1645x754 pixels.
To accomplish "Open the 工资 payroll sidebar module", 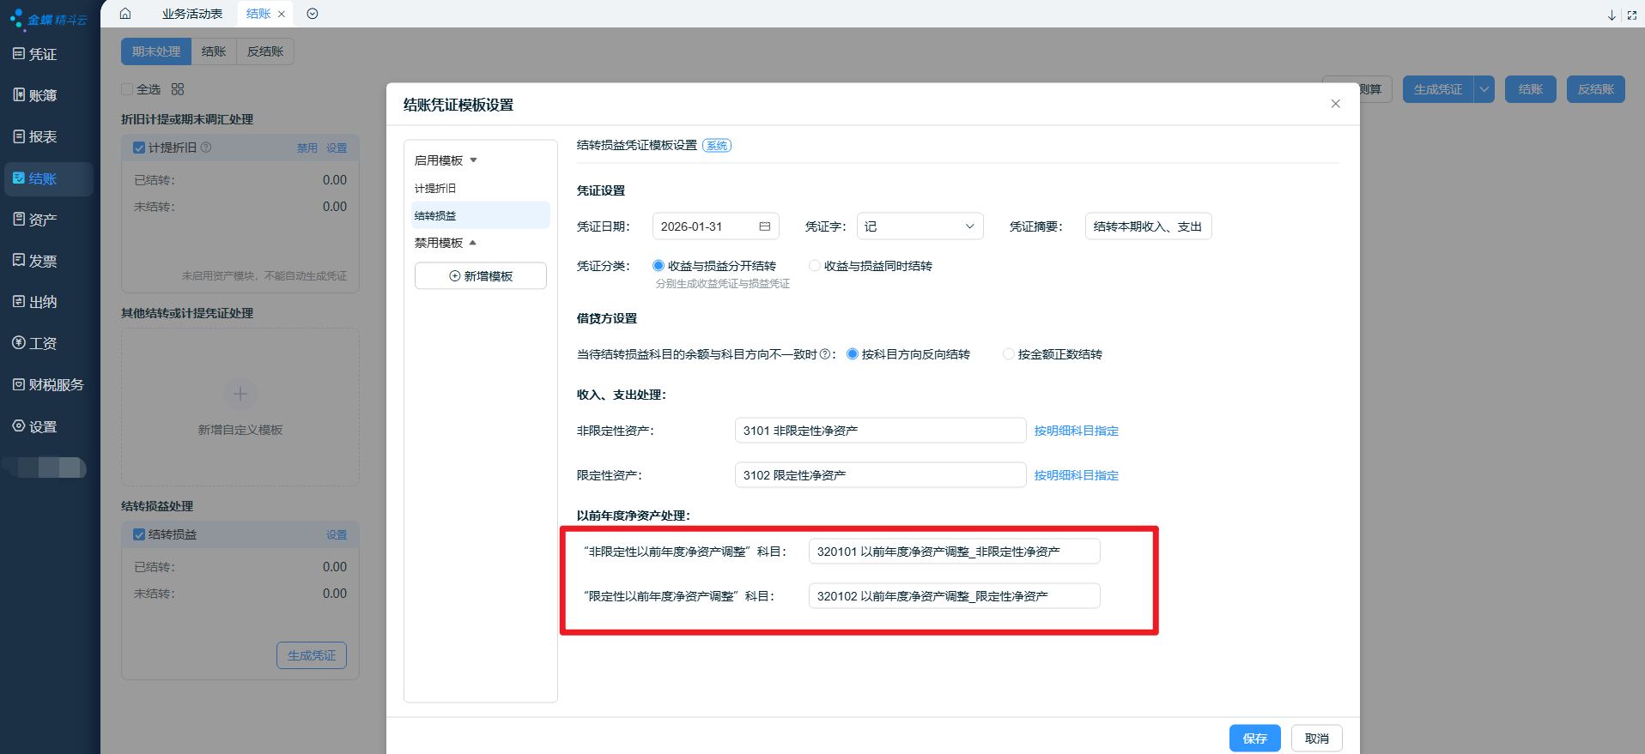I will [35, 343].
